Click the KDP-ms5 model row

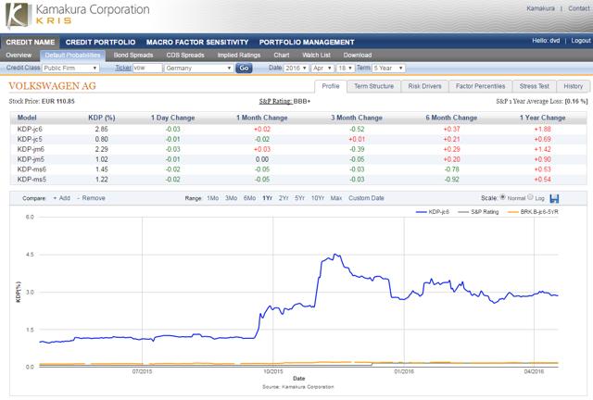tap(298, 180)
